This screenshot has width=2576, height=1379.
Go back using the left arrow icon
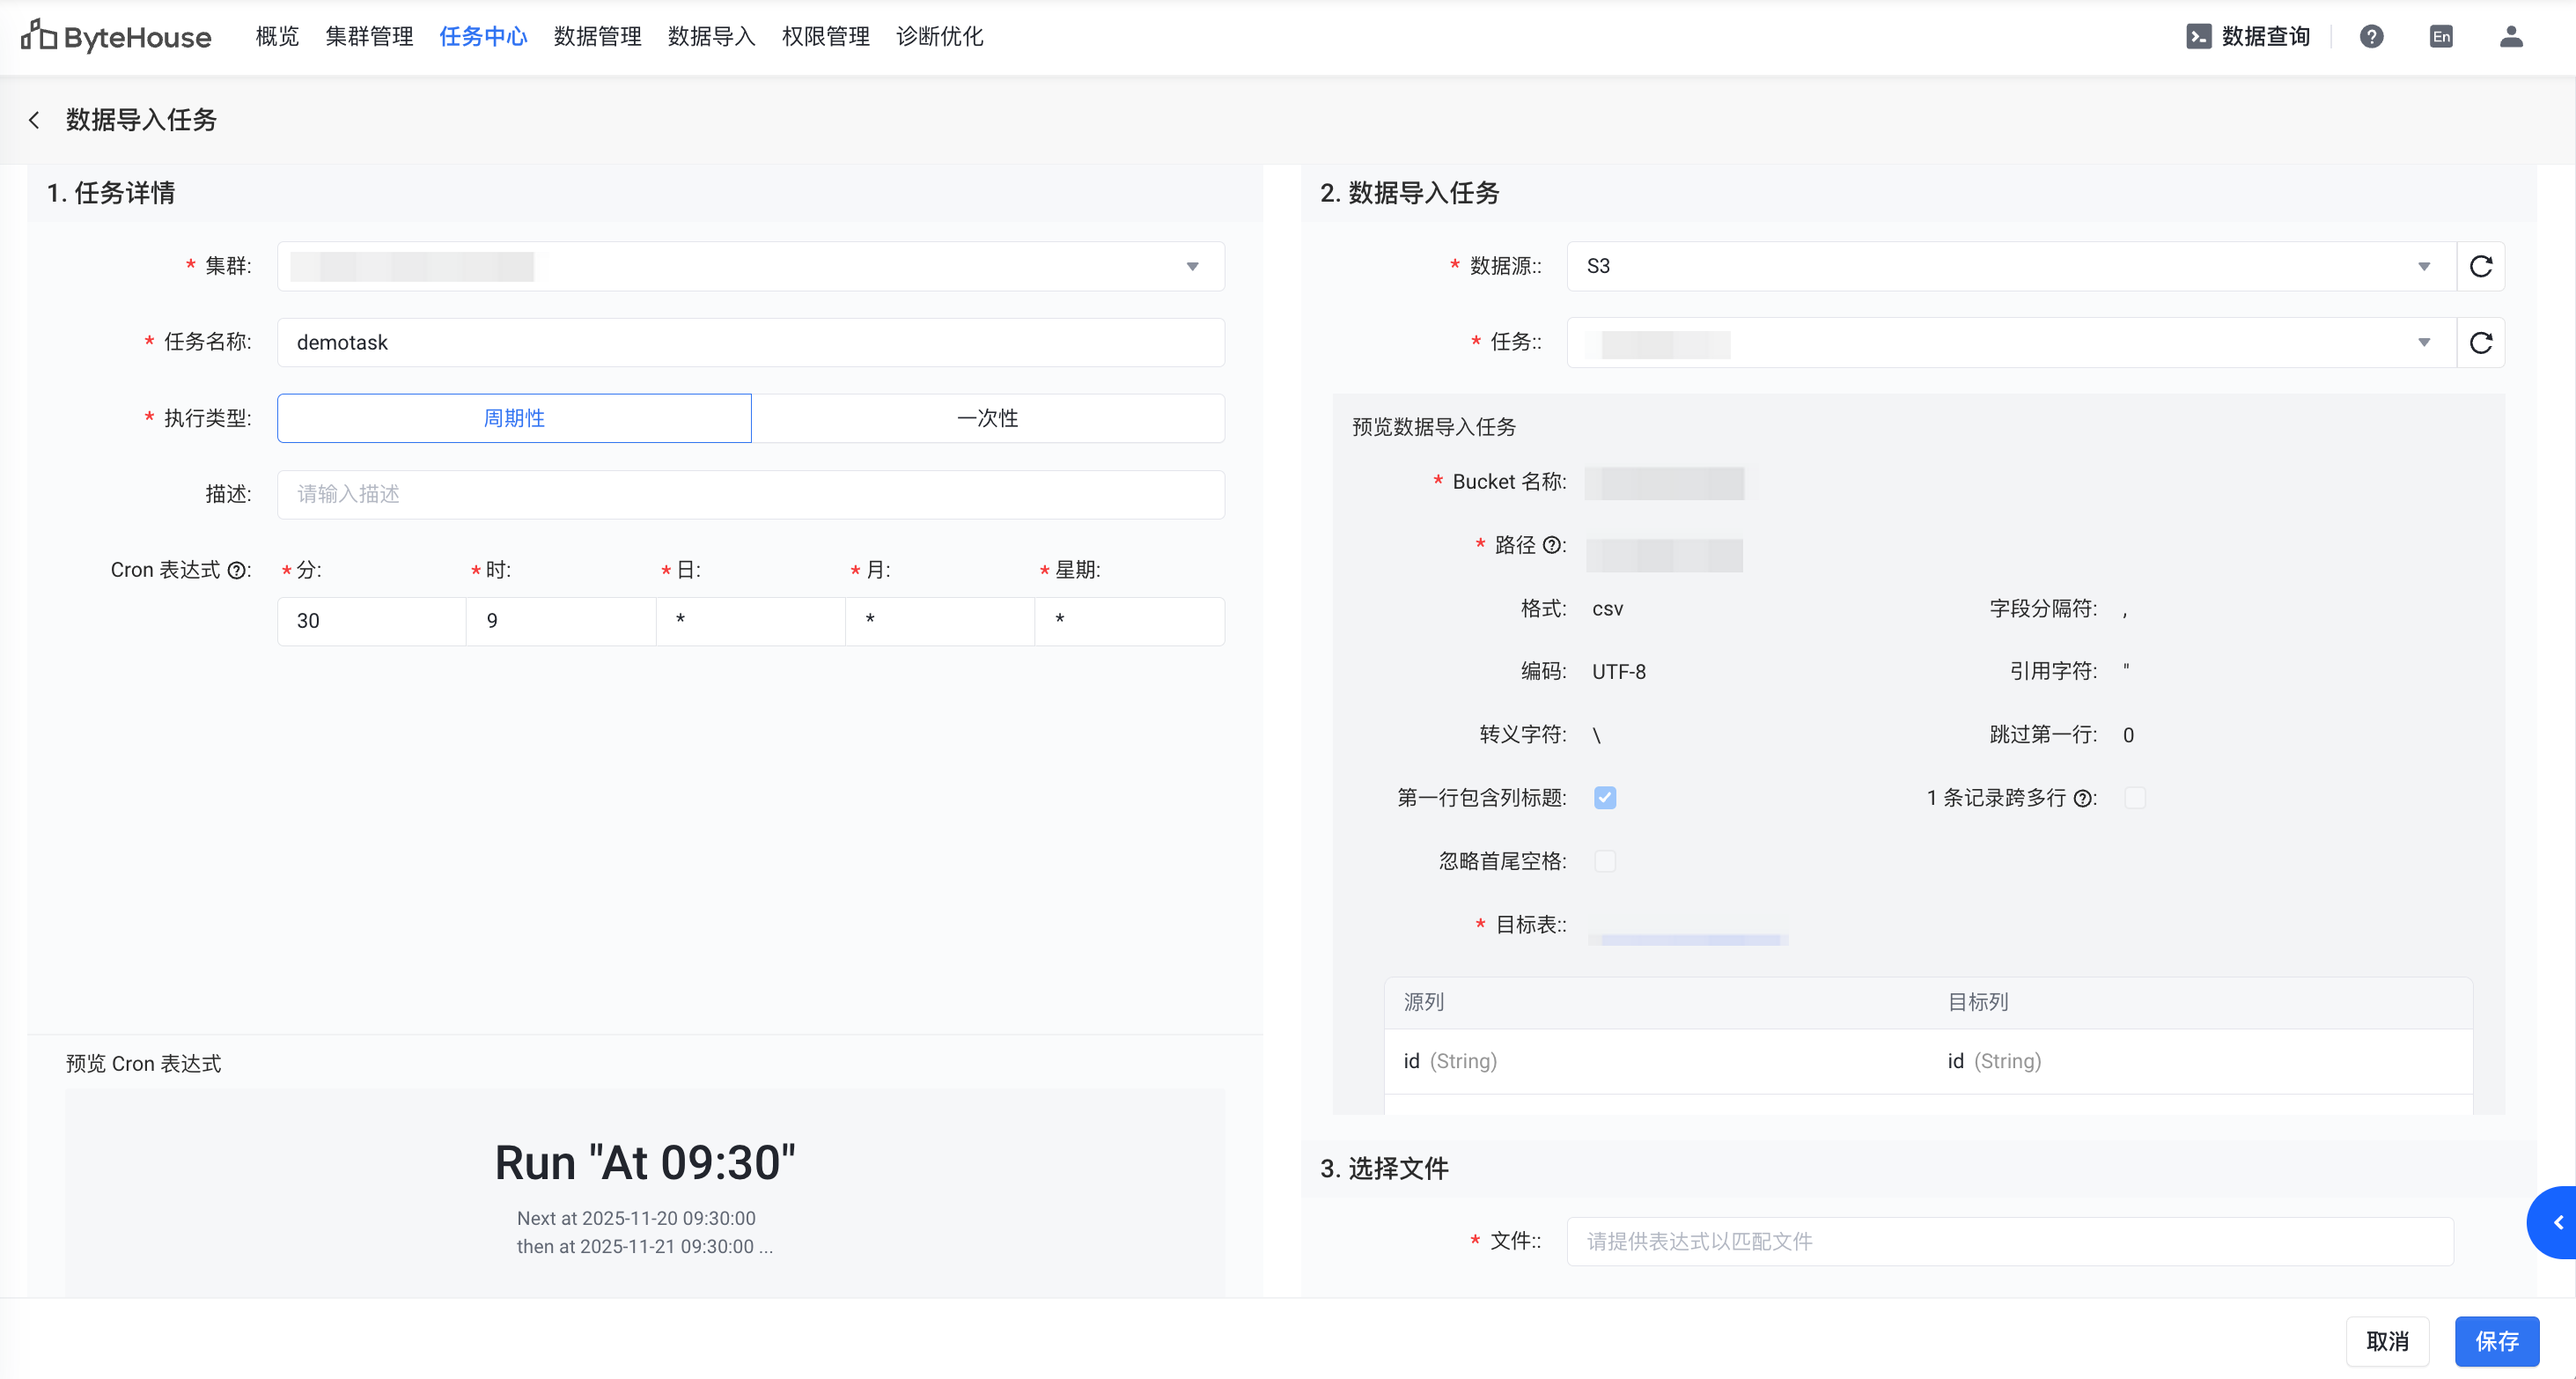(34, 120)
